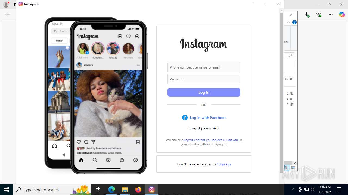Show hidden icons in the system tray
The width and height of the screenshot is (348, 195).
tap(293, 190)
